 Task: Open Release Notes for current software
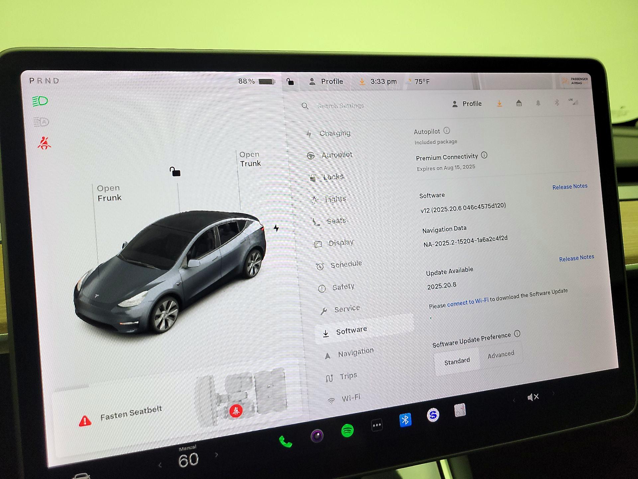pyautogui.click(x=570, y=187)
